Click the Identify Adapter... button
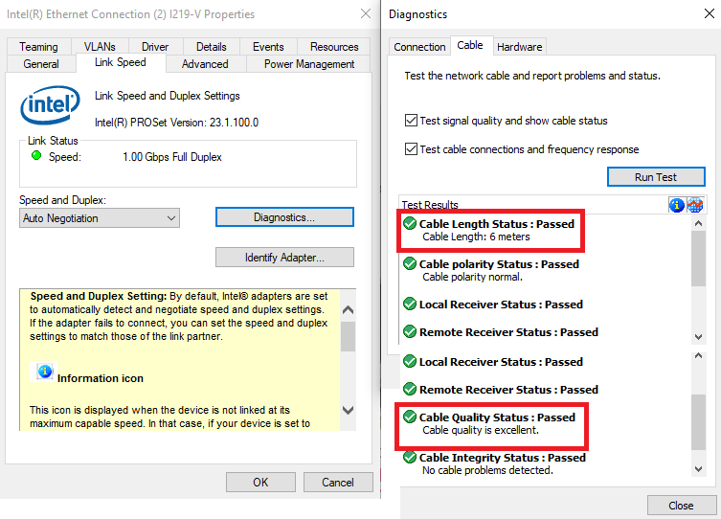The width and height of the screenshot is (721, 519). (284, 258)
